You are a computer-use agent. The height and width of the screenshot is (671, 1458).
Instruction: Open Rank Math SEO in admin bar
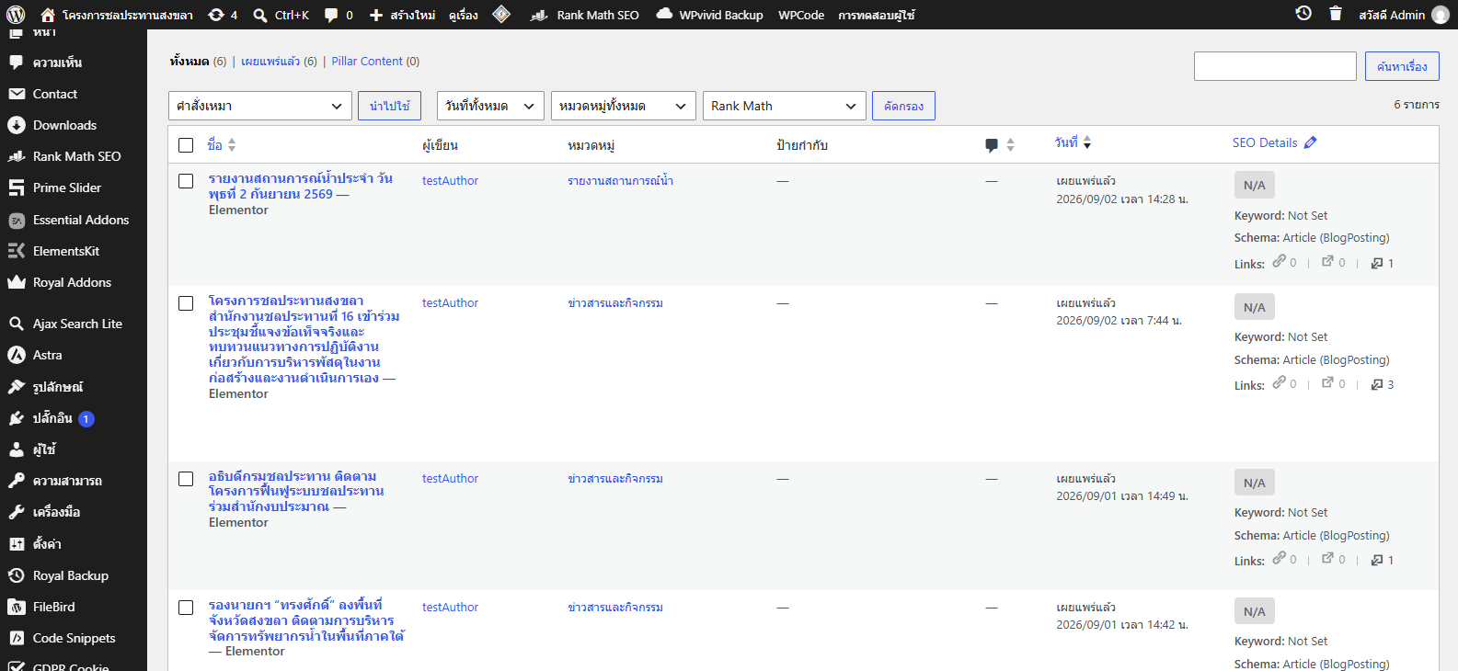click(x=585, y=15)
